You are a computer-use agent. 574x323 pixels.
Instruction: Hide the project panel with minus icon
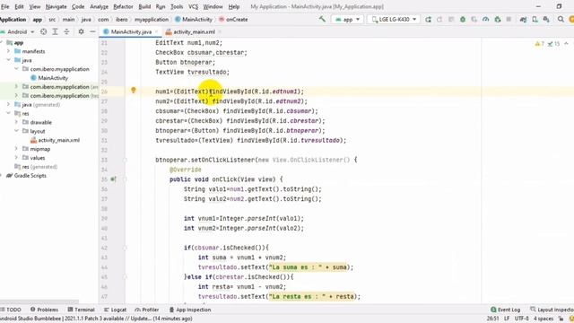[92, 32]
